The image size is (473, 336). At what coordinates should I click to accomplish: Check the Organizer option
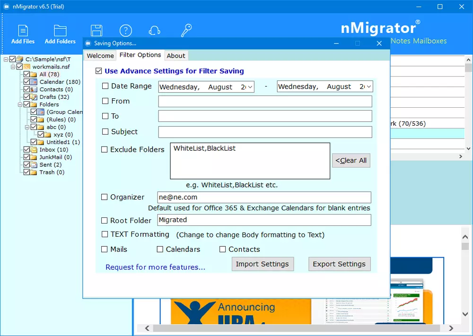point(105,197)
